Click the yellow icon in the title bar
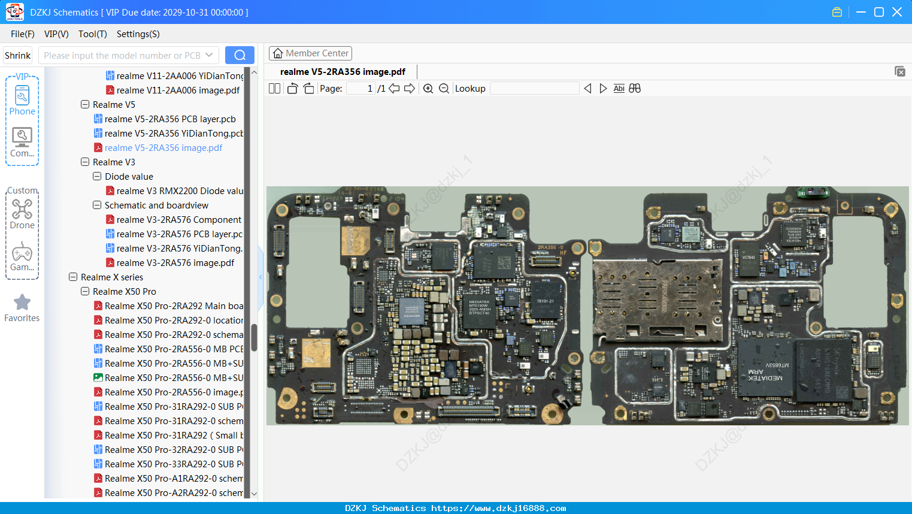The width and height of the screenshot is (912, 514). [837, 12]
